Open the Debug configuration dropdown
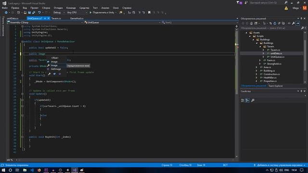The image size is (308, 173). pos(59,12)
